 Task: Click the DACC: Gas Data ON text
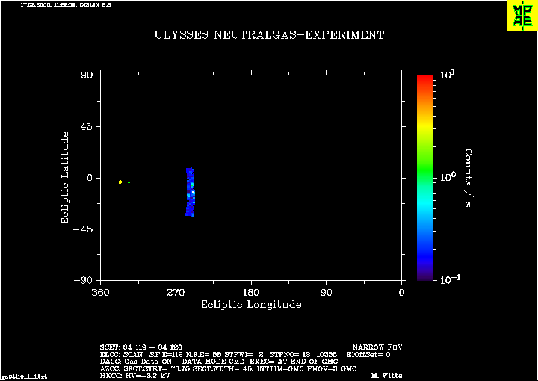[x=135, y=362]
